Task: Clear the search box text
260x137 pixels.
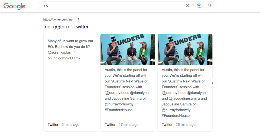Action: [x=187, y=6]
